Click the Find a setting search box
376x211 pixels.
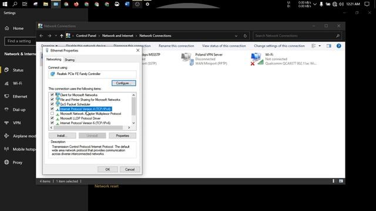click(20, 41)
